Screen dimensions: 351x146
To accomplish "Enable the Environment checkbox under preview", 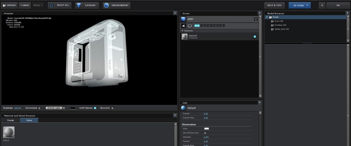I will [x=39, y=108].
